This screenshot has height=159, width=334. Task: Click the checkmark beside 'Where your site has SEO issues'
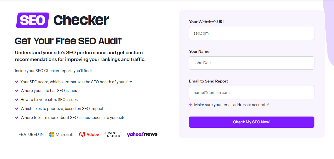[17, 91]
